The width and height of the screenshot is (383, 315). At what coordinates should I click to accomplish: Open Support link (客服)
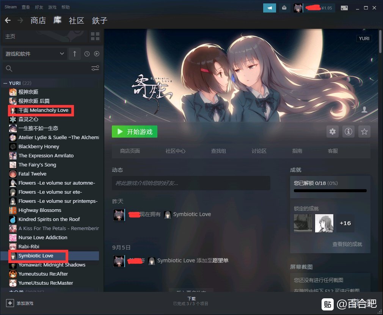(x=333, y=151)
